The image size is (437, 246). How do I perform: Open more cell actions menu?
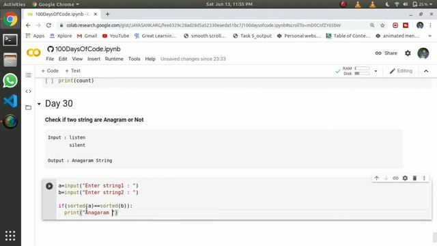[x=424, y=178]
